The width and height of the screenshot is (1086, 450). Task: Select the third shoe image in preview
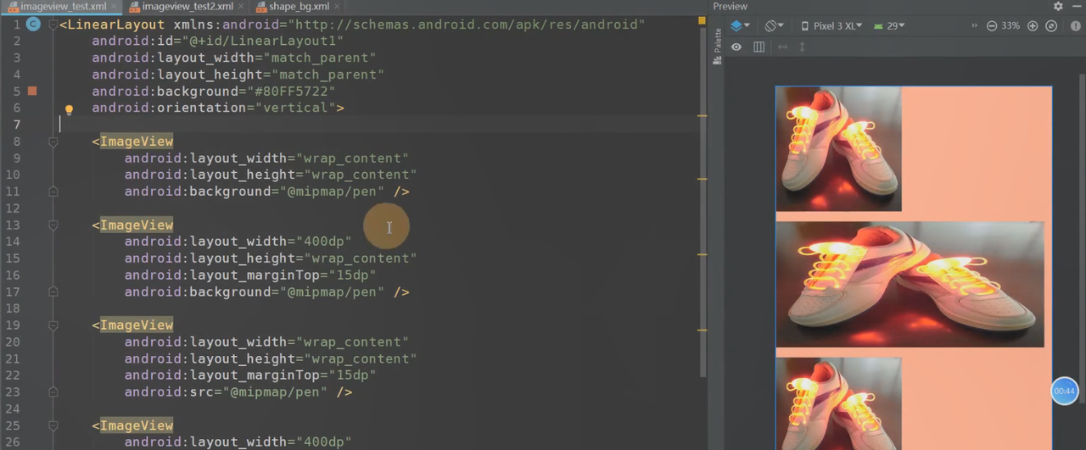tap(838, 403)
